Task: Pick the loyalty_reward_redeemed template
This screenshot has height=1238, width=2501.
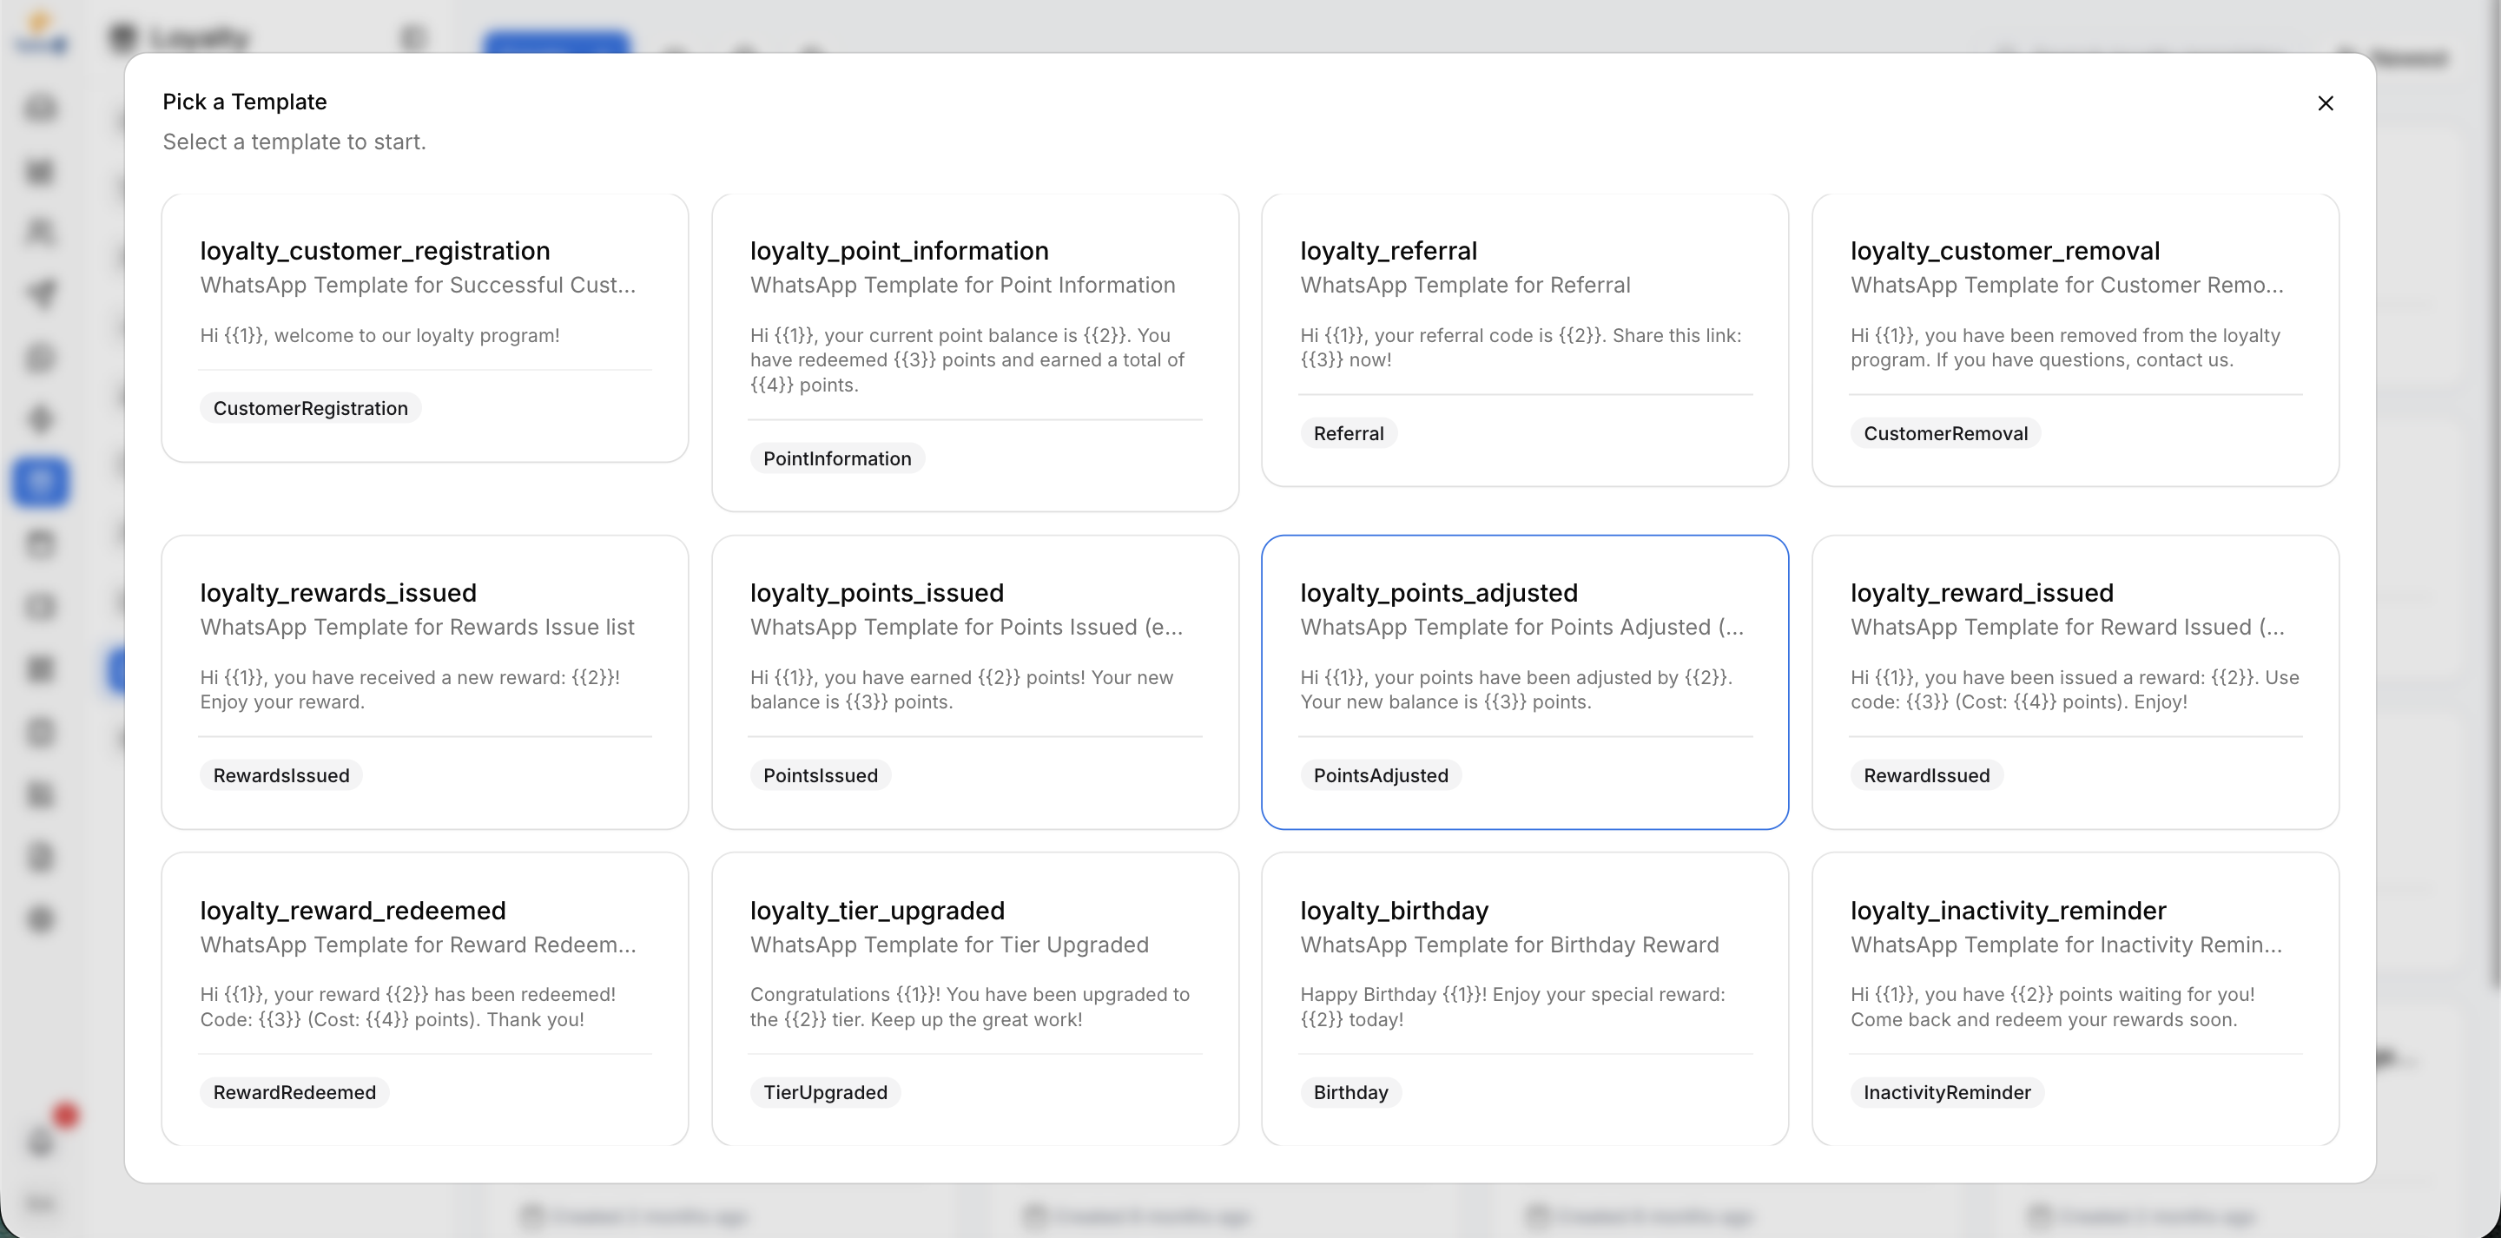Action: point(425,999)
